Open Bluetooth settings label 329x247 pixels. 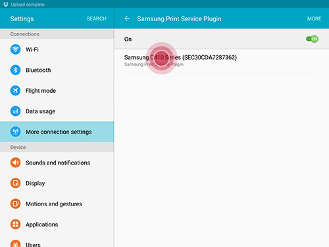38,70
